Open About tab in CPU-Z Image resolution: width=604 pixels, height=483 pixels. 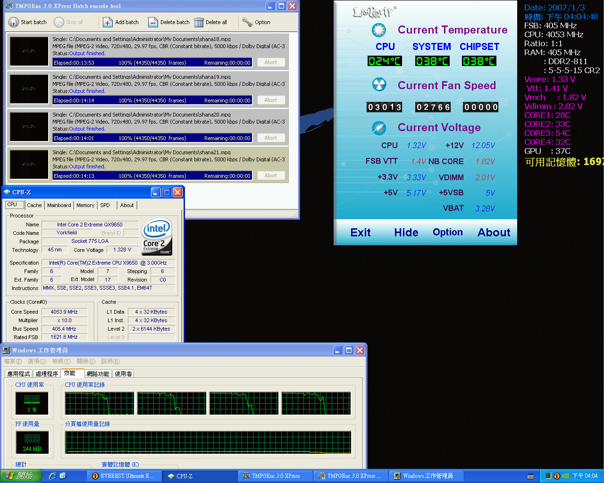[127, 205]
